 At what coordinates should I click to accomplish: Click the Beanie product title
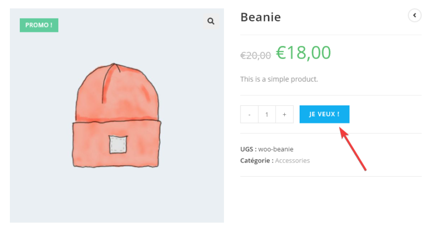click(261, 17)
